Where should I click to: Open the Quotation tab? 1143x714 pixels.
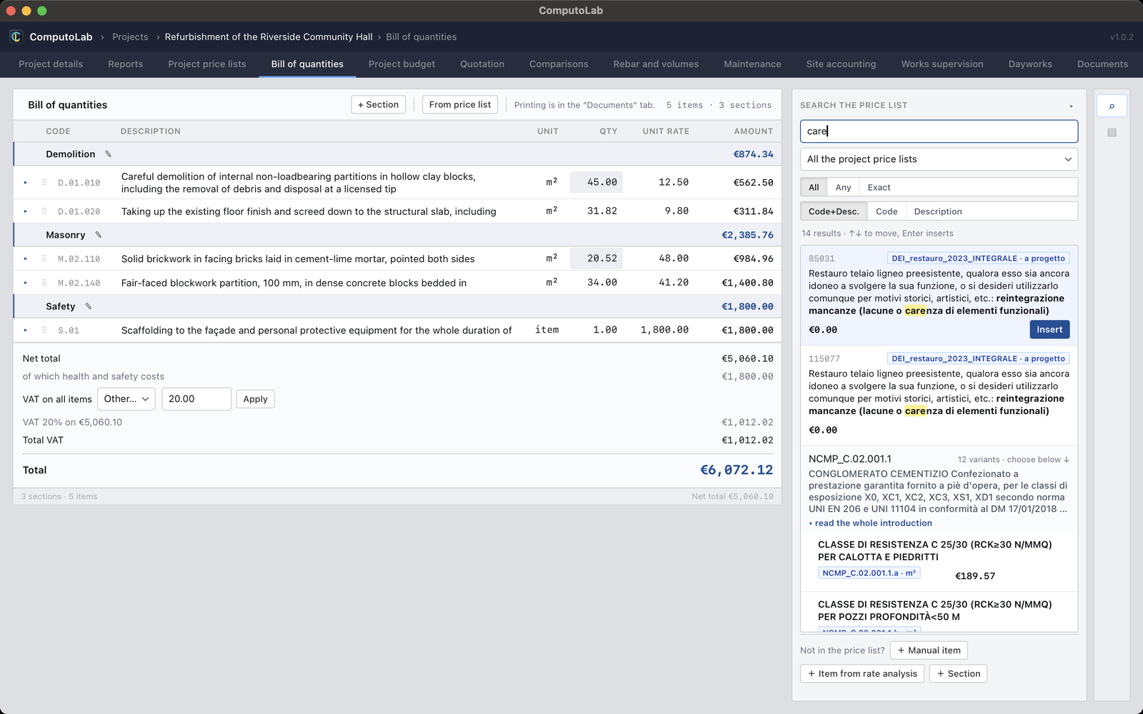pyautogui.click(x=482, y=64)
